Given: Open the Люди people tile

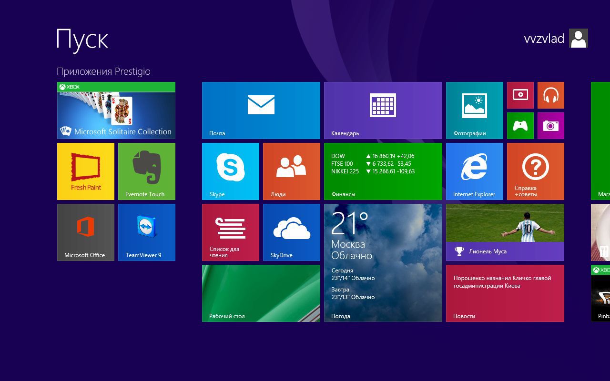Looking at the screenshot, I should [x=292, y=171].
